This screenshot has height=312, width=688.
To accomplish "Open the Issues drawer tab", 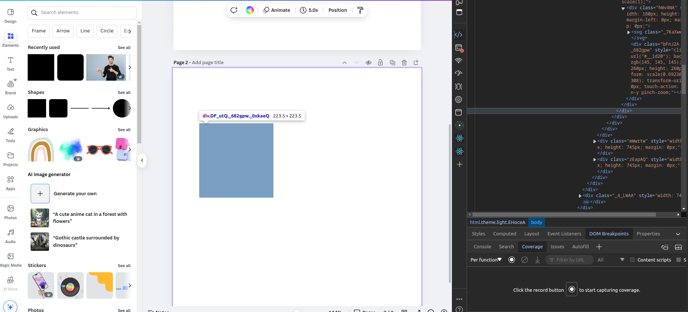I will tap(557, 247).
